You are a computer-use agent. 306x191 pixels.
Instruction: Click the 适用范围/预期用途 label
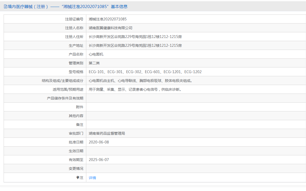coord(68,89)
